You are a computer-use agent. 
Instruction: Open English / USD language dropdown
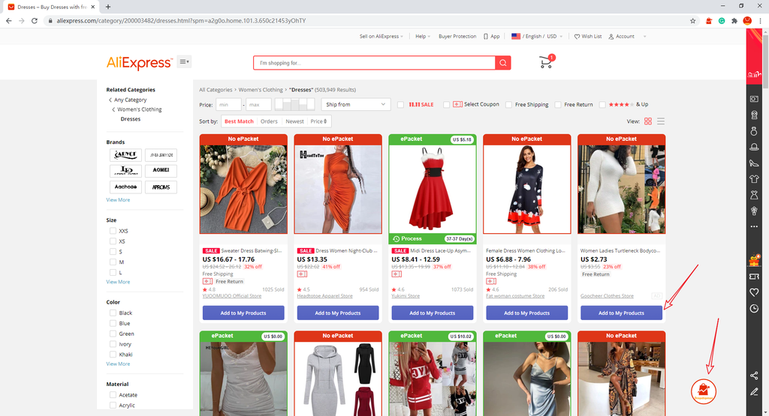pos(536,36)
